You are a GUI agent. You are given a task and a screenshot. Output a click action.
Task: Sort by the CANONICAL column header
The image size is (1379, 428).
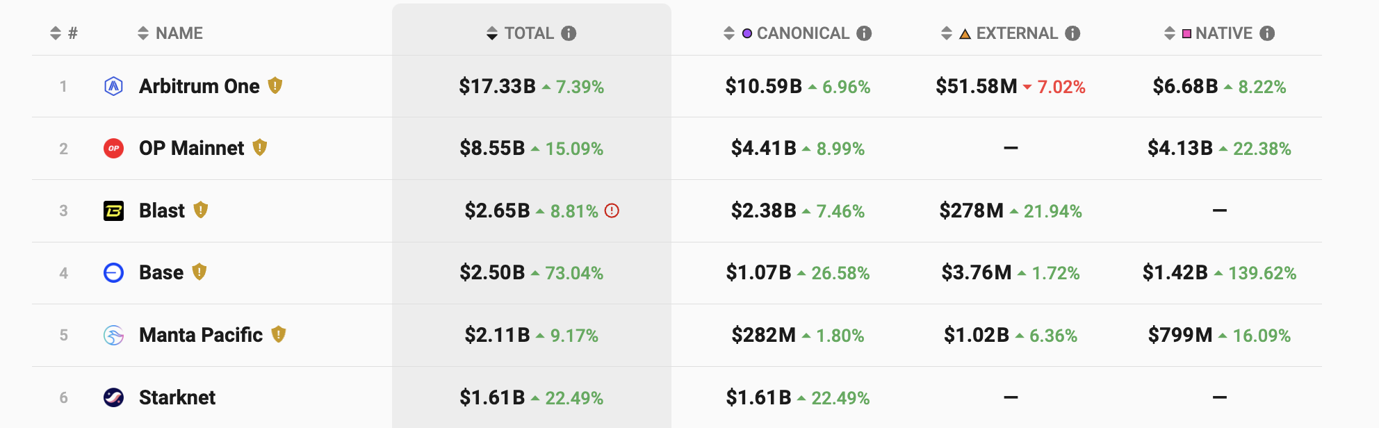point(802,33)
